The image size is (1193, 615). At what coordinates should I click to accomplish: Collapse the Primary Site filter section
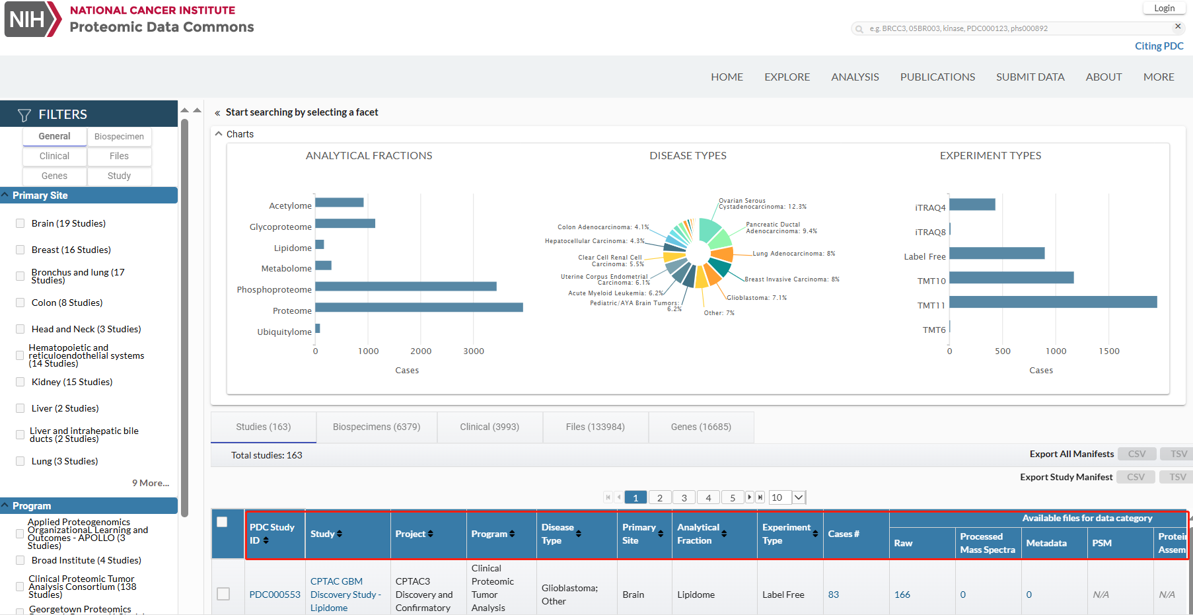coord(89,196)
